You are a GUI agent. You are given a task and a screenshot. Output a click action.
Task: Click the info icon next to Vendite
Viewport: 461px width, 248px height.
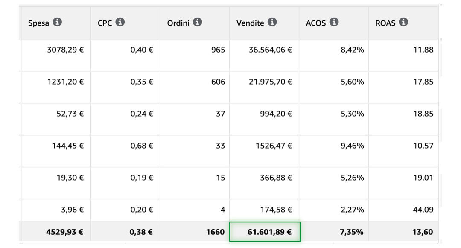(272, 22)
